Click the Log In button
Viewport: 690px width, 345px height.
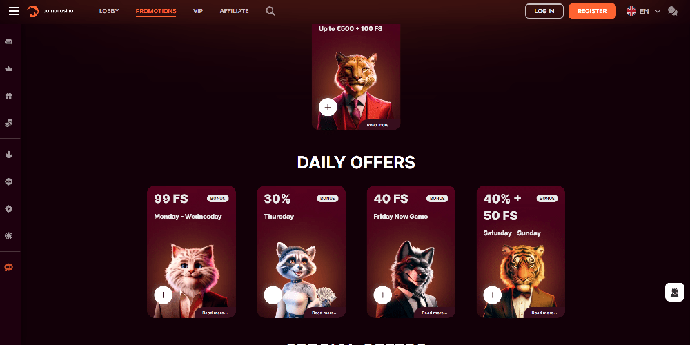click(544, 11)
